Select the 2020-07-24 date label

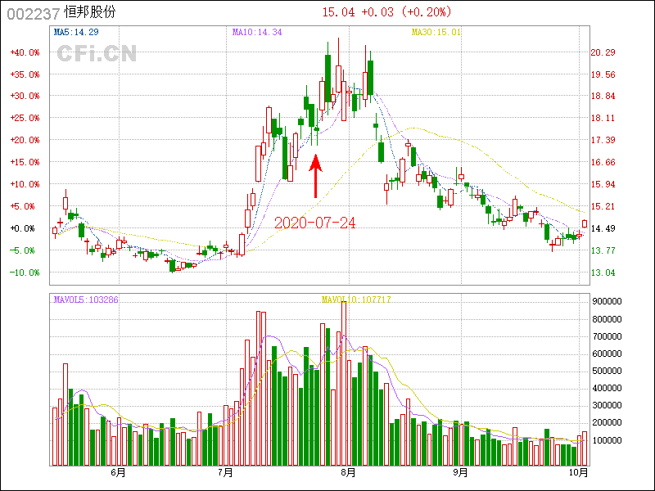314,223
